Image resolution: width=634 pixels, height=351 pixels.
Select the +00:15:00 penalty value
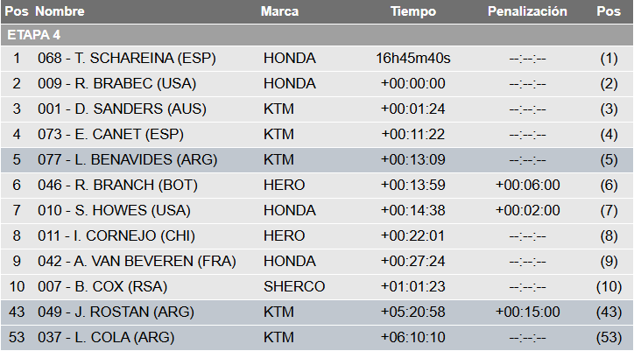coord(527,312)
